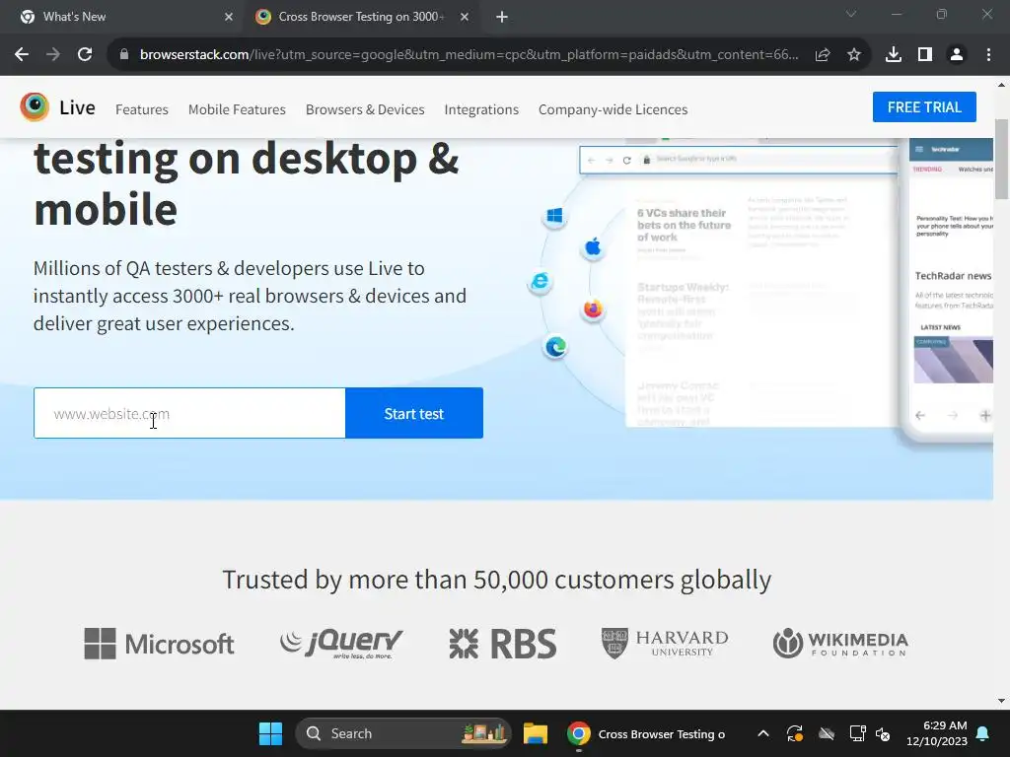Click the jQuery customer logo
The width and height of the screenshot is (1010, 757).
coord(341,644)
